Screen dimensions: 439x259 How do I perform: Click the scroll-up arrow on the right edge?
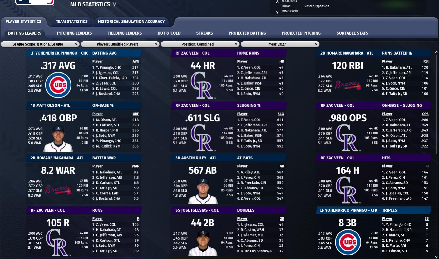point(436,52)
